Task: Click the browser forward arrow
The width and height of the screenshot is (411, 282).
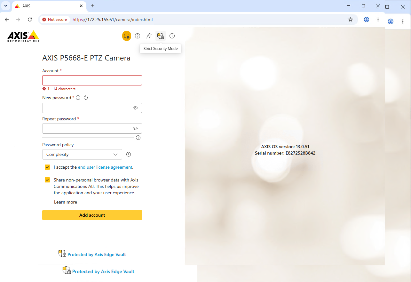Action: coord(18,20)
